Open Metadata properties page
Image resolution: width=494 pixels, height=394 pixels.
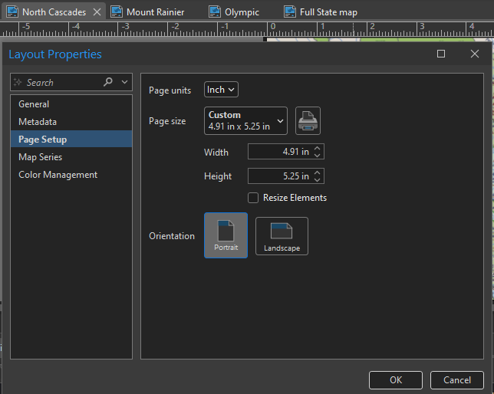pyautogui.click(x=71, y=122)
